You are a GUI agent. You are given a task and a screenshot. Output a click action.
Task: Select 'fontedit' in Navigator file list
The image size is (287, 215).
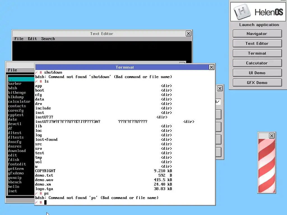click(x=17, y=164)
